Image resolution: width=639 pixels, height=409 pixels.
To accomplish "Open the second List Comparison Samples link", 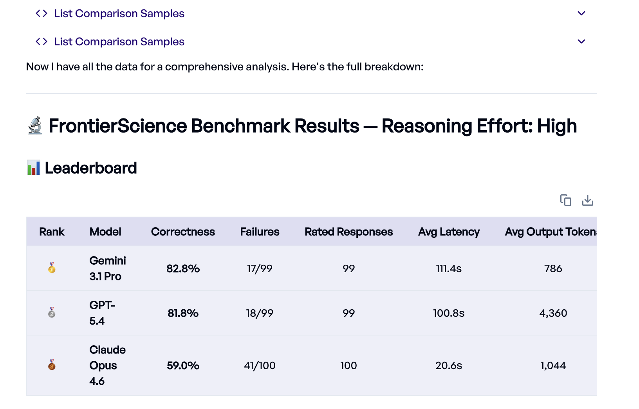I will pyautogui.click(x=119, y=41).
